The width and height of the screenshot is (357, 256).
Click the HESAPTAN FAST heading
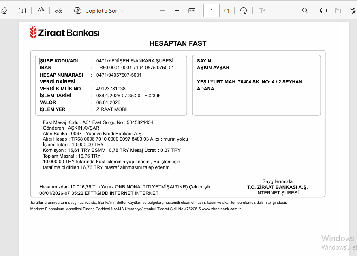tap(178, 43)
